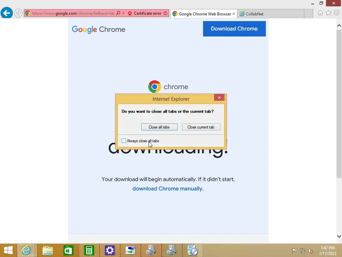This screenshot has height=257, width=342.
Task: Open Favorites star icon
Action: [328, 13]
